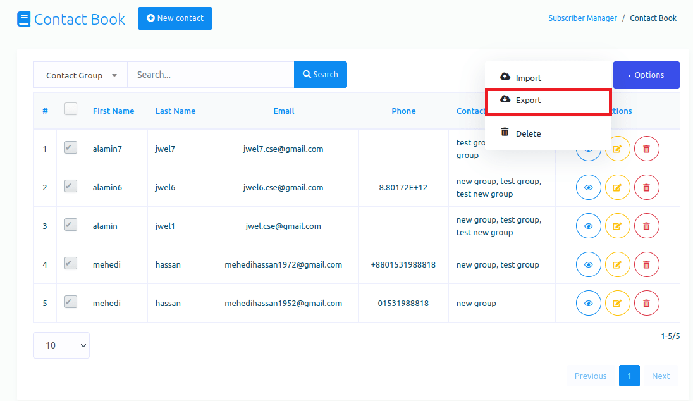Click the edit icon for alamin6 row
Viewport: 693px width, 401px height.
click(617, 187)
